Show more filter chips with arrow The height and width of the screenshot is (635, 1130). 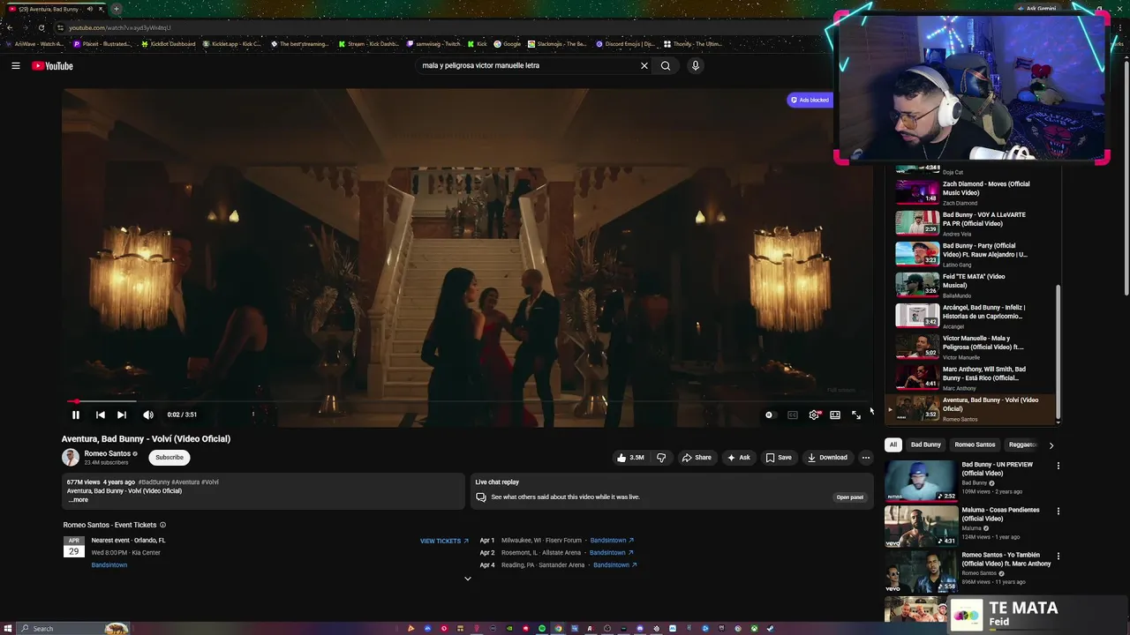coord(1051,445)
